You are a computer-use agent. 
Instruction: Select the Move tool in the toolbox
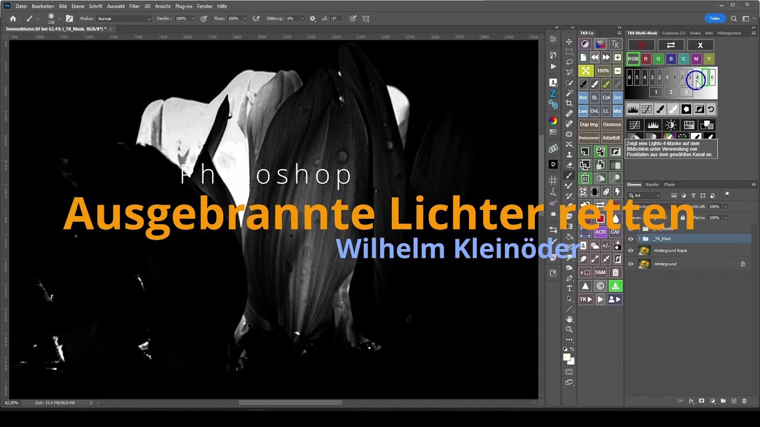[x=569, y=42]
